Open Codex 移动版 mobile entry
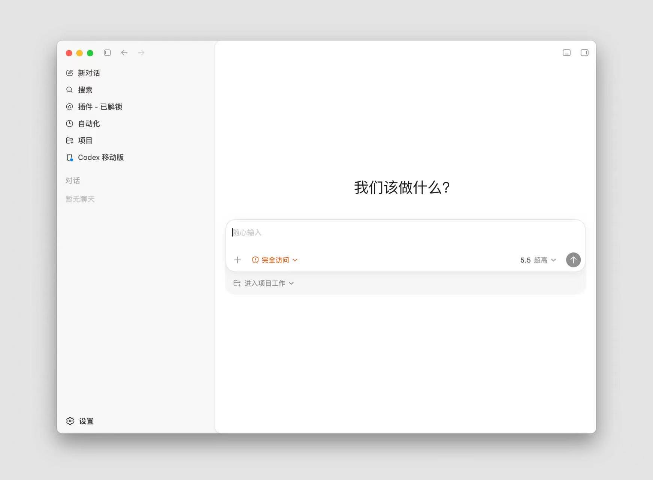 point(95,157)
